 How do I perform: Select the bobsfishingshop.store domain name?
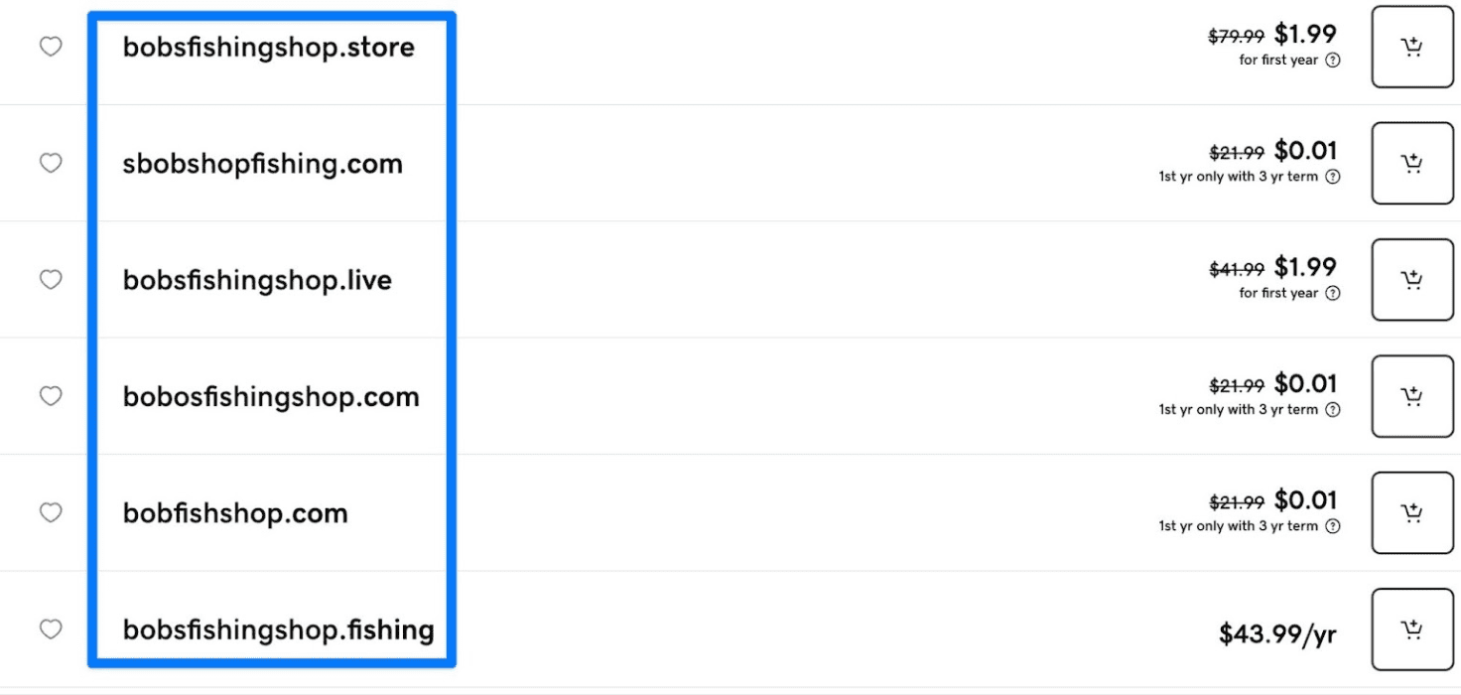[x=268, y=47]
